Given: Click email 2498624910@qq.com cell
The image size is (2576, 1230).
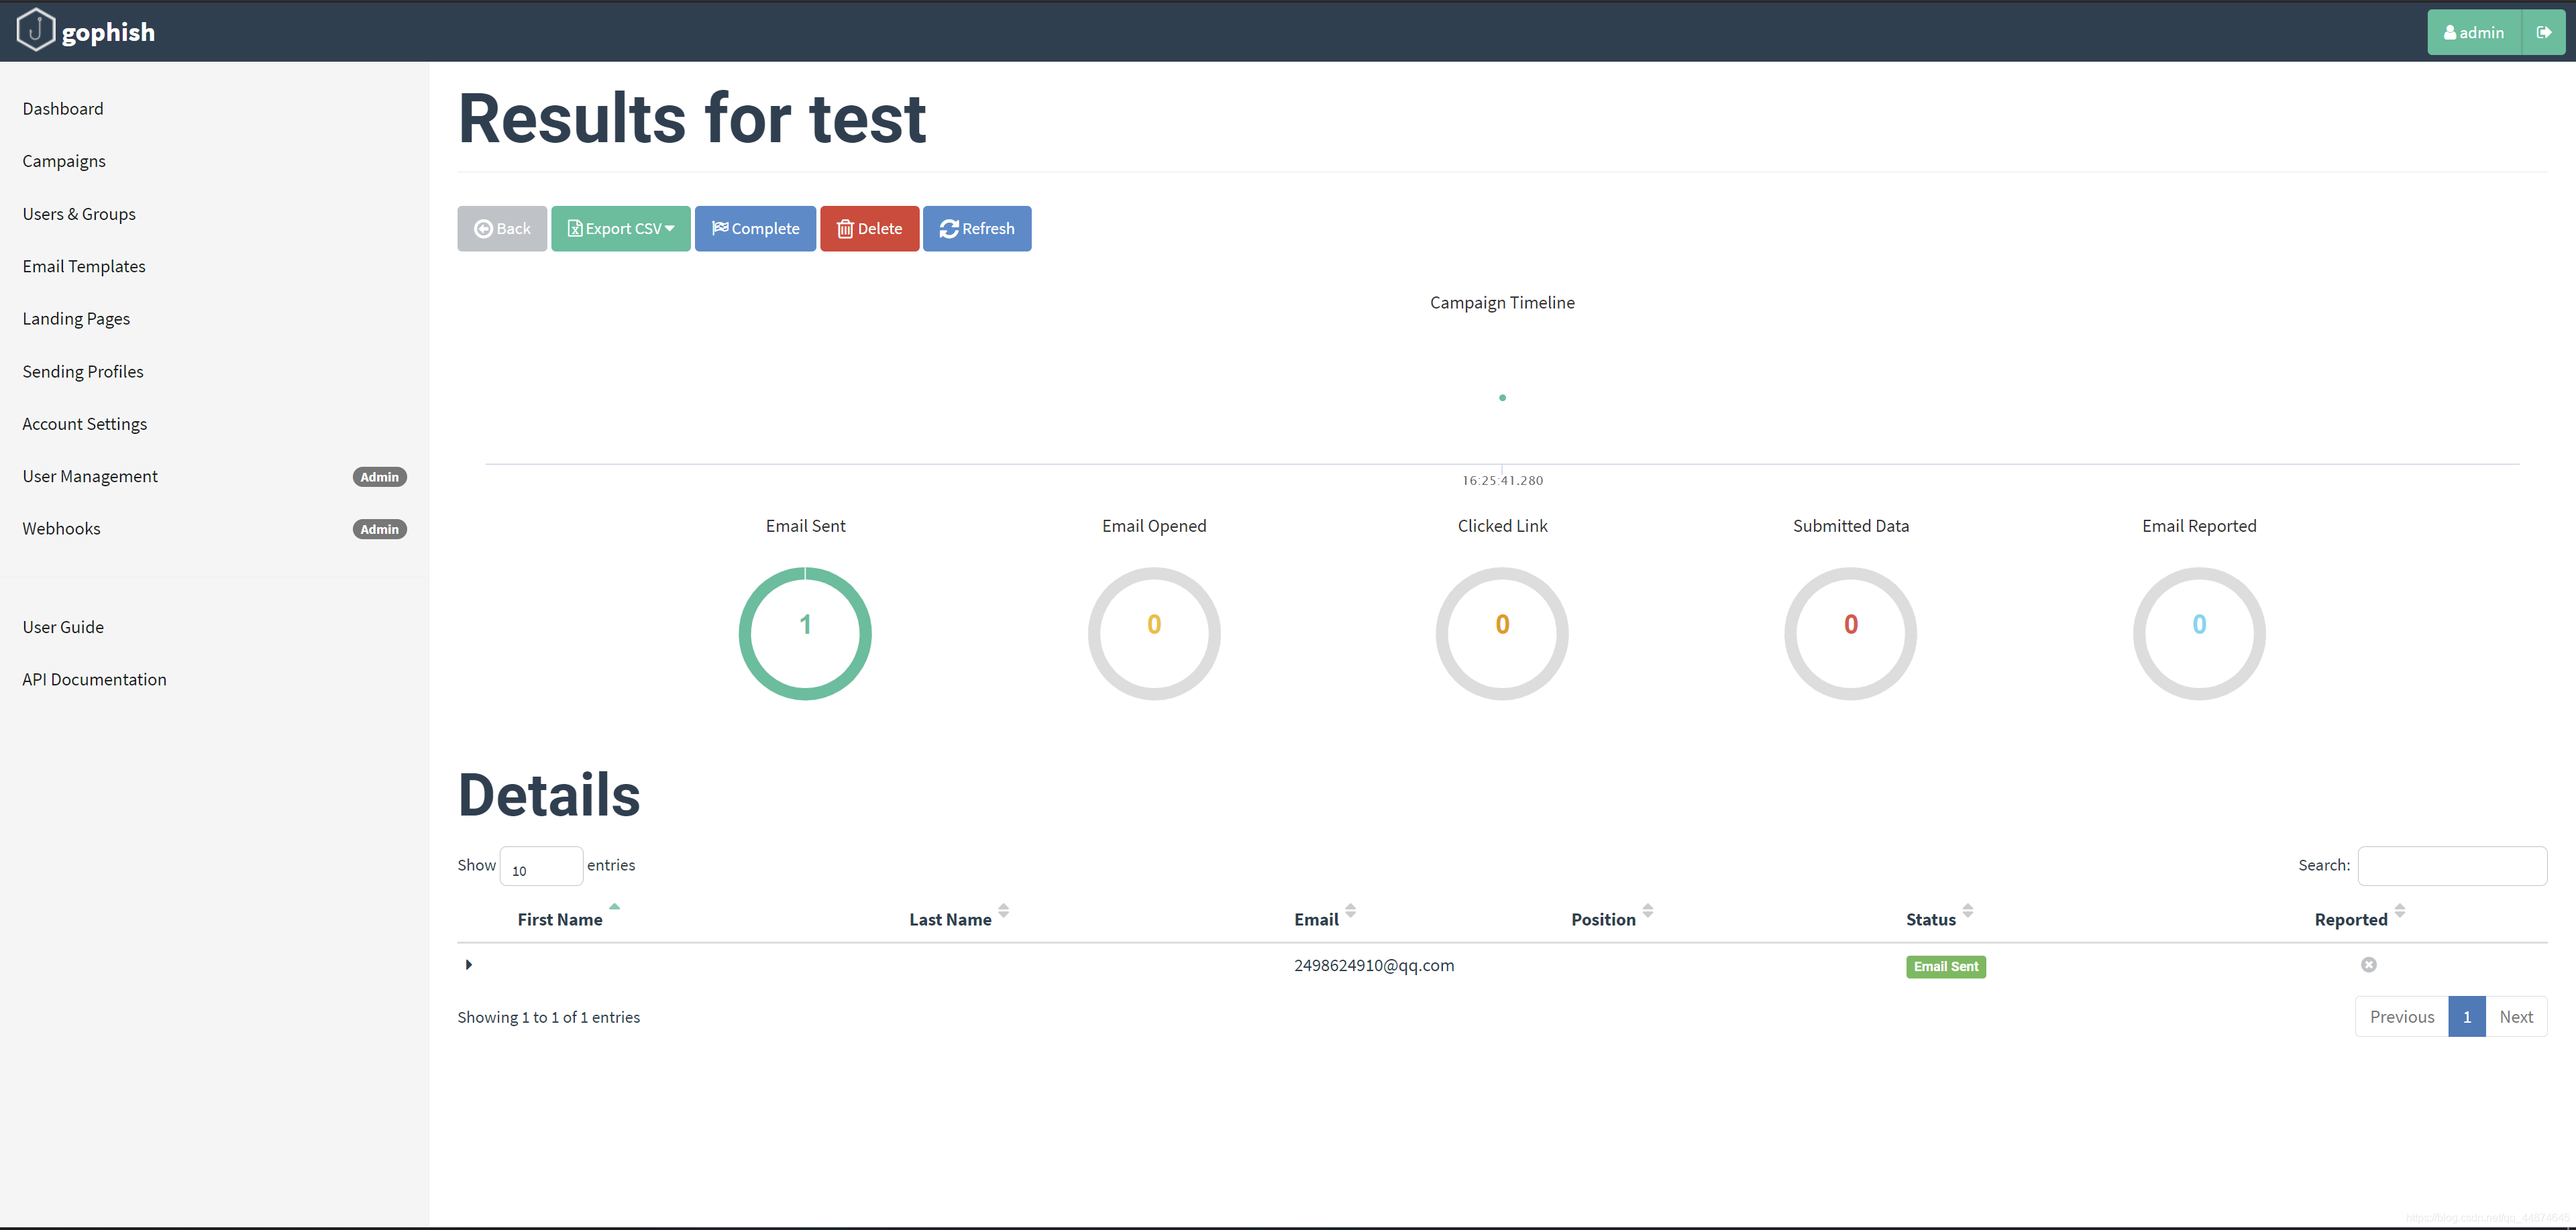Looking at the screenshot, I should [x=1374, y=965].
